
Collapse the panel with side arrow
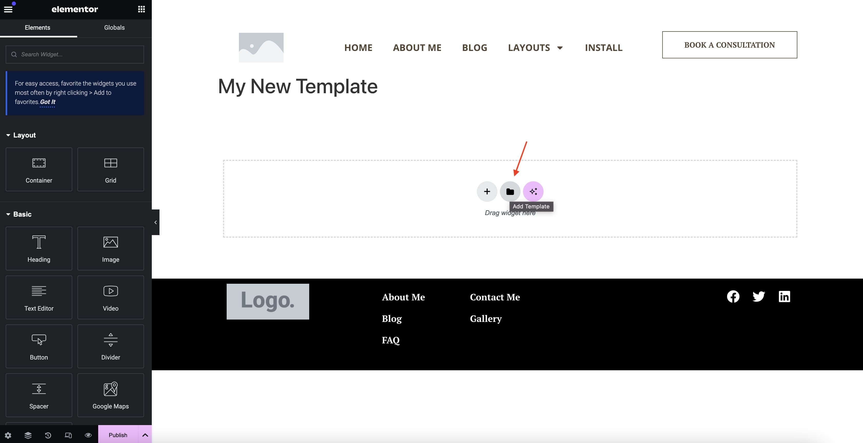(x=155, y=222)
